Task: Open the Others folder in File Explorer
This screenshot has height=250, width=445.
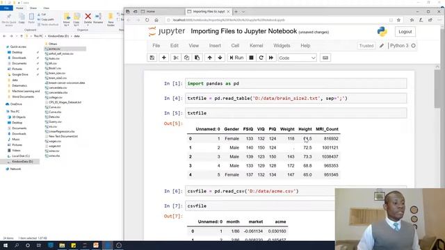Action: [x=51, y=44]
